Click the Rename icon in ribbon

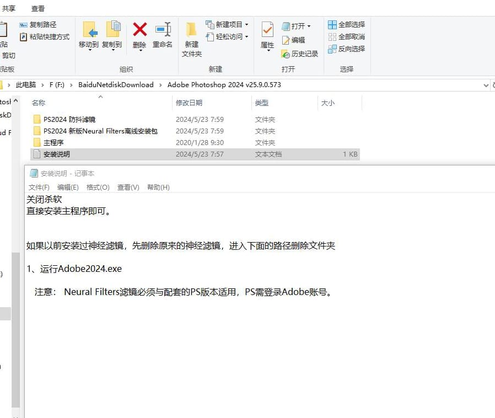tap(163, 30)
